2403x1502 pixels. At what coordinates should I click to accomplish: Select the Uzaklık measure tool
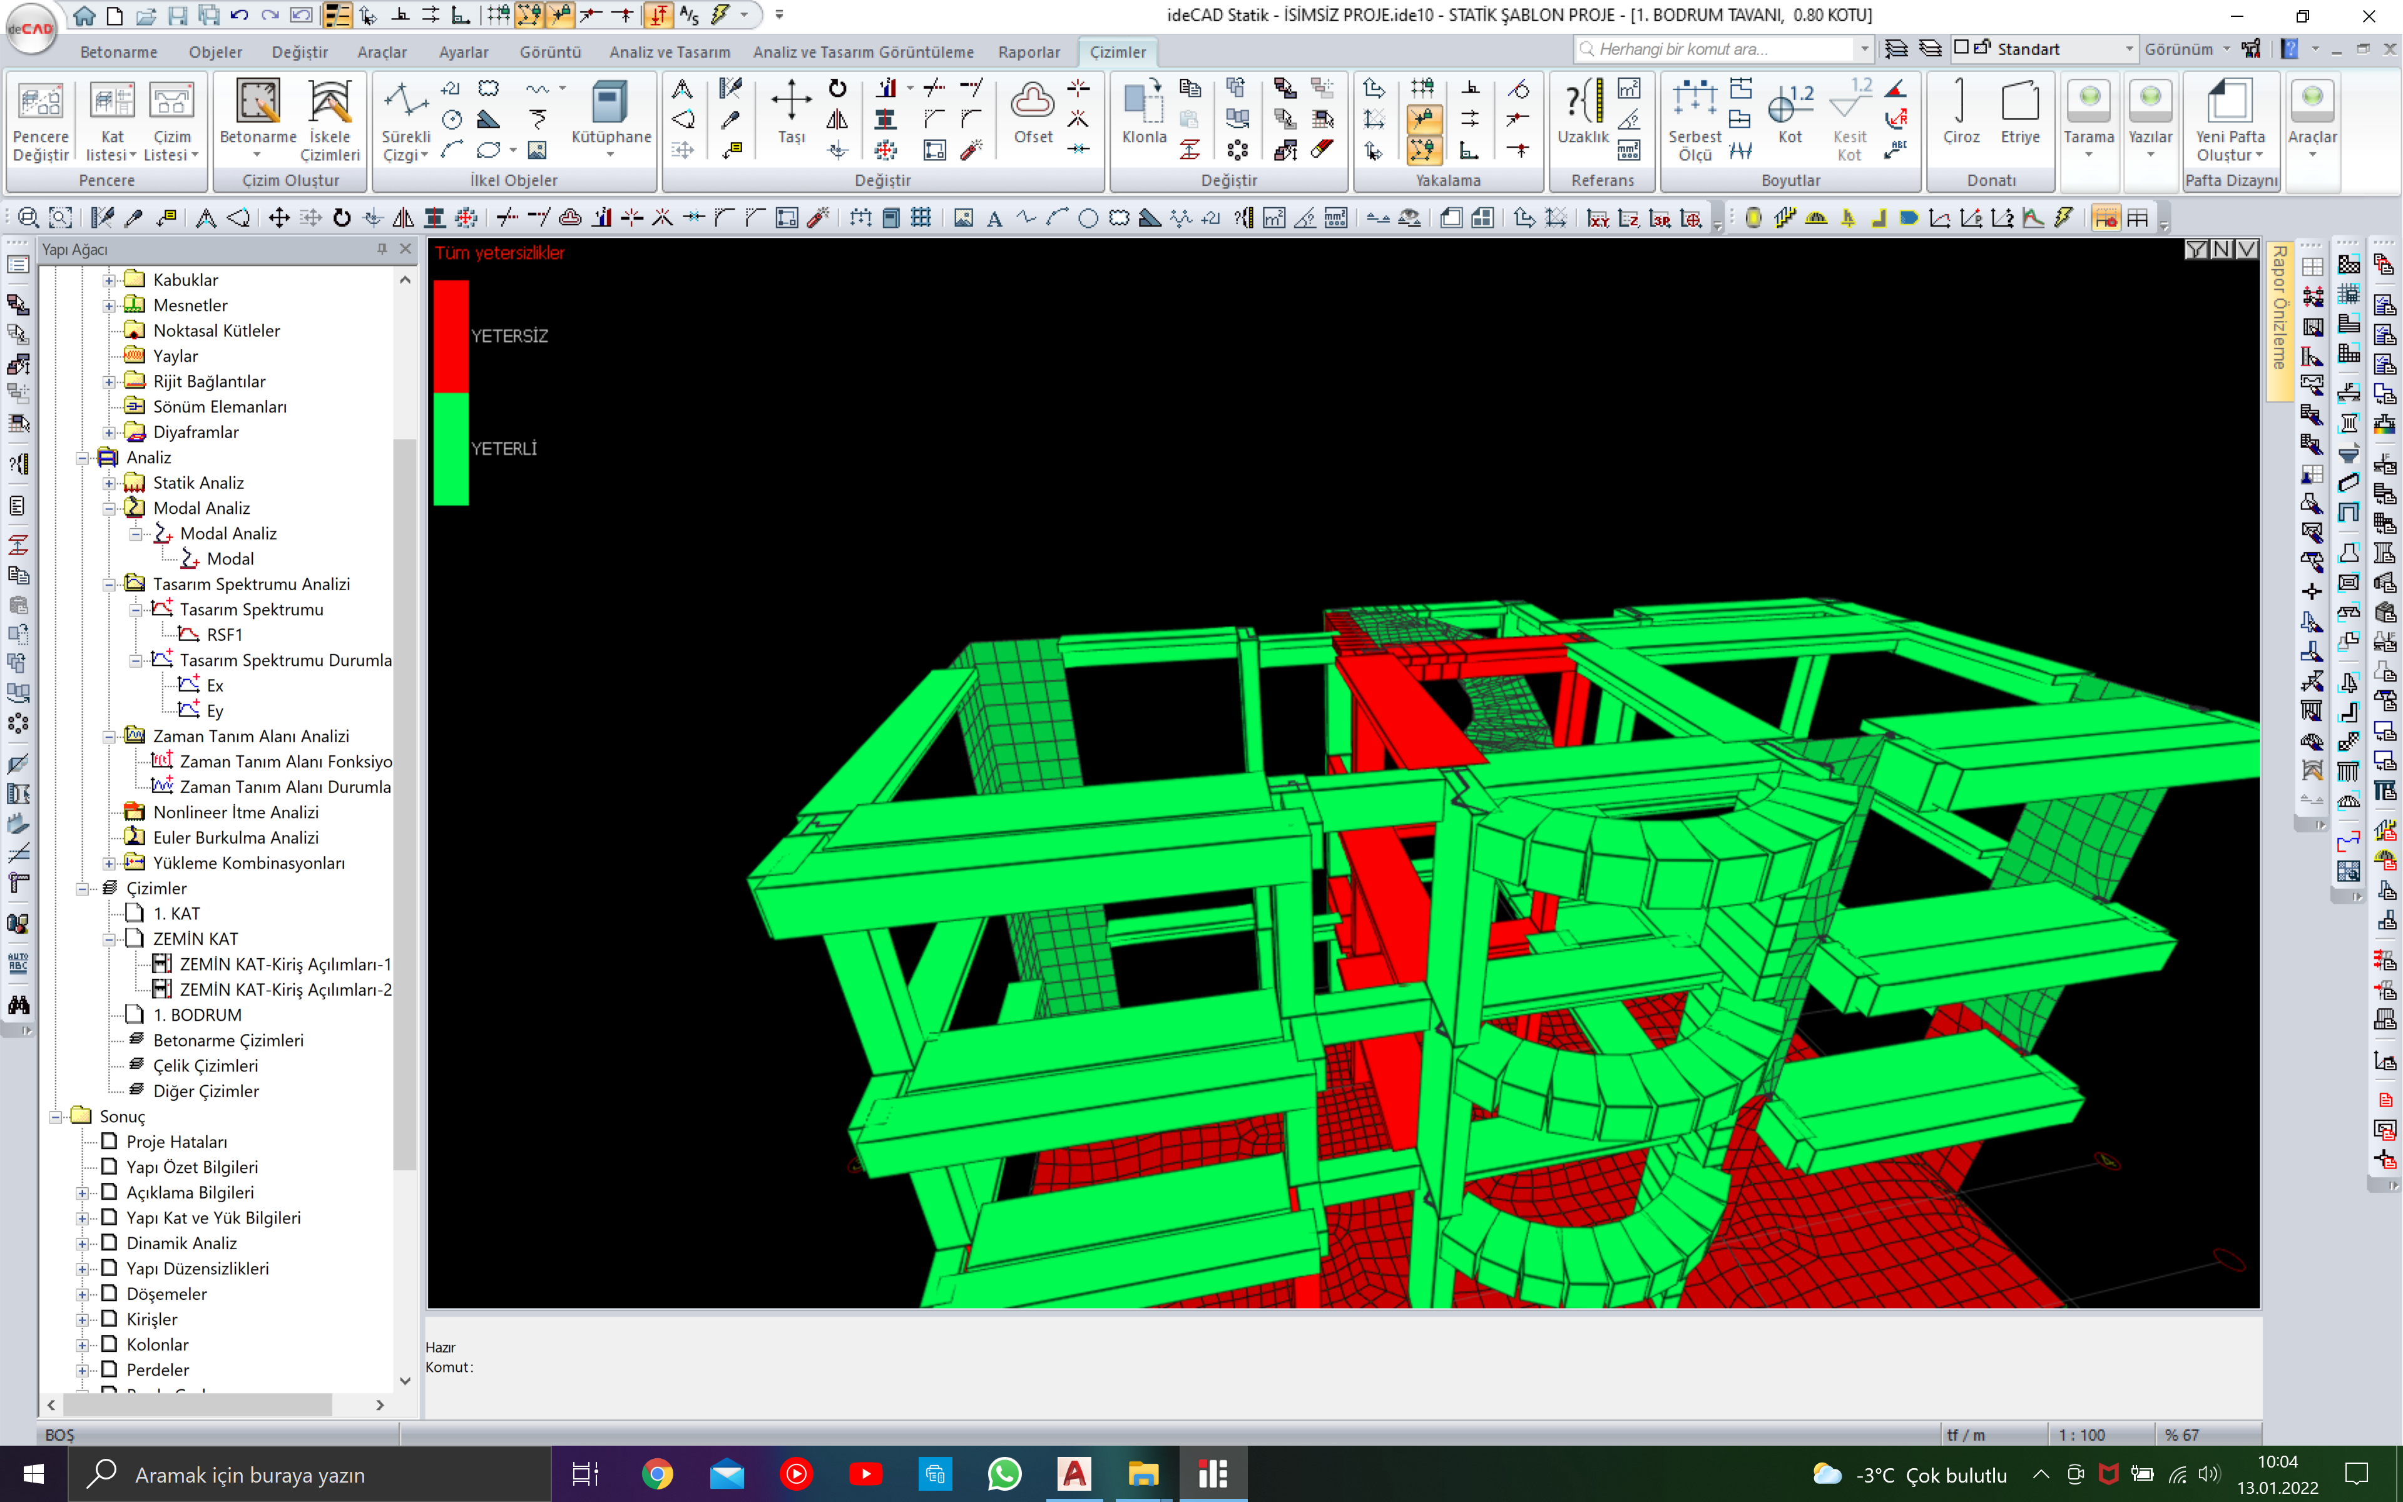pos(1583,112)
